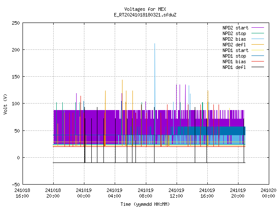The height and width of the screenshot is (208, 277).
Task: Click the -50 y-axis tick label
Action: (16, 185)
